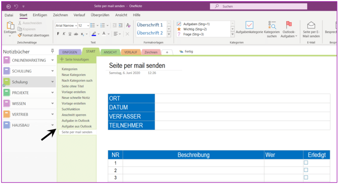Select the EINFÜGEN section tab
Image resolution: width=338 pixels, height=184 pixels.
(x=70, y=52)
